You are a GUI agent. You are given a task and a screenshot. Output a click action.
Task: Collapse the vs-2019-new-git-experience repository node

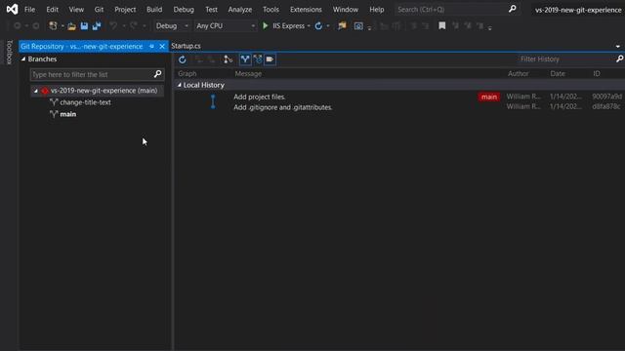pos(35,91)
